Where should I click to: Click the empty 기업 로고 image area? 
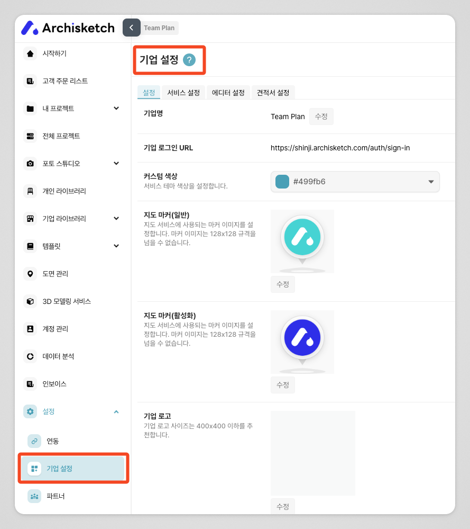point(313,453)
